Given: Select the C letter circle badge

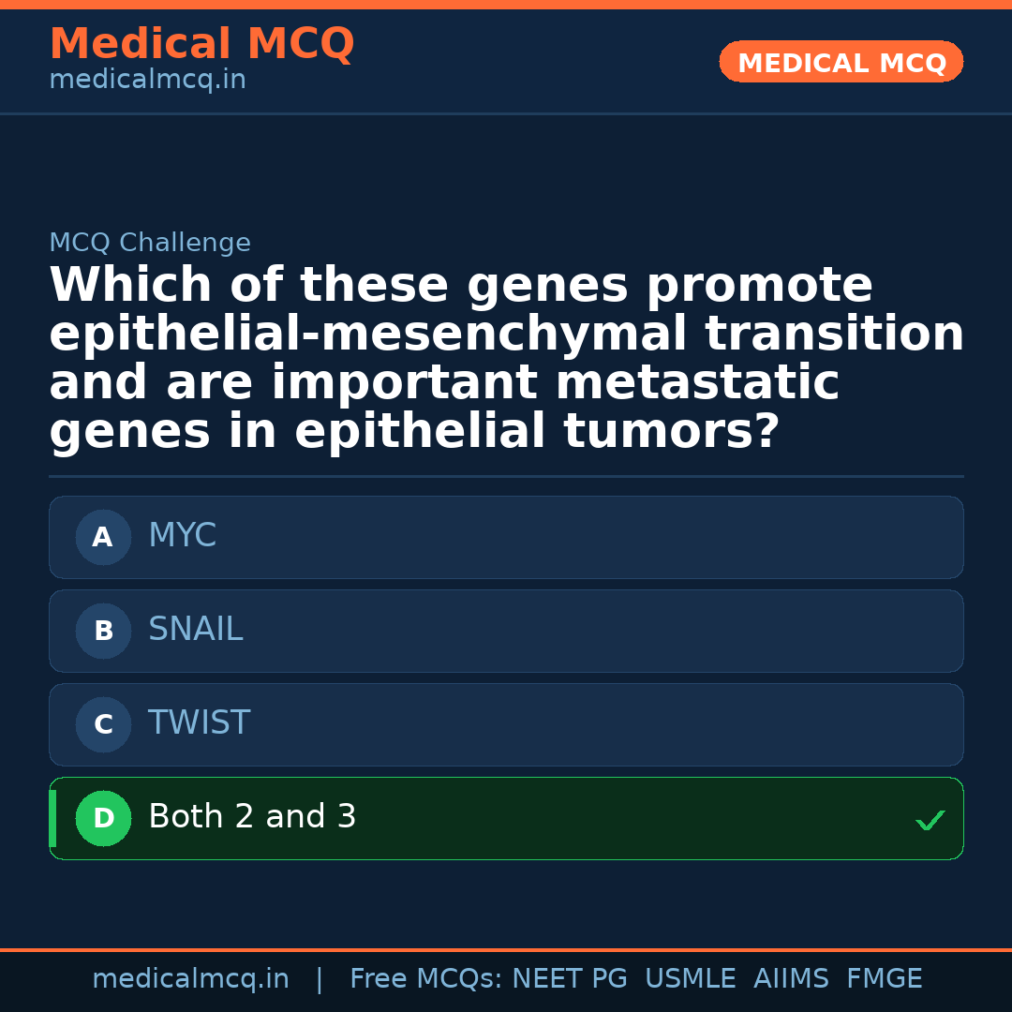Looking at the screenshot, I should (x=103, y=725).
